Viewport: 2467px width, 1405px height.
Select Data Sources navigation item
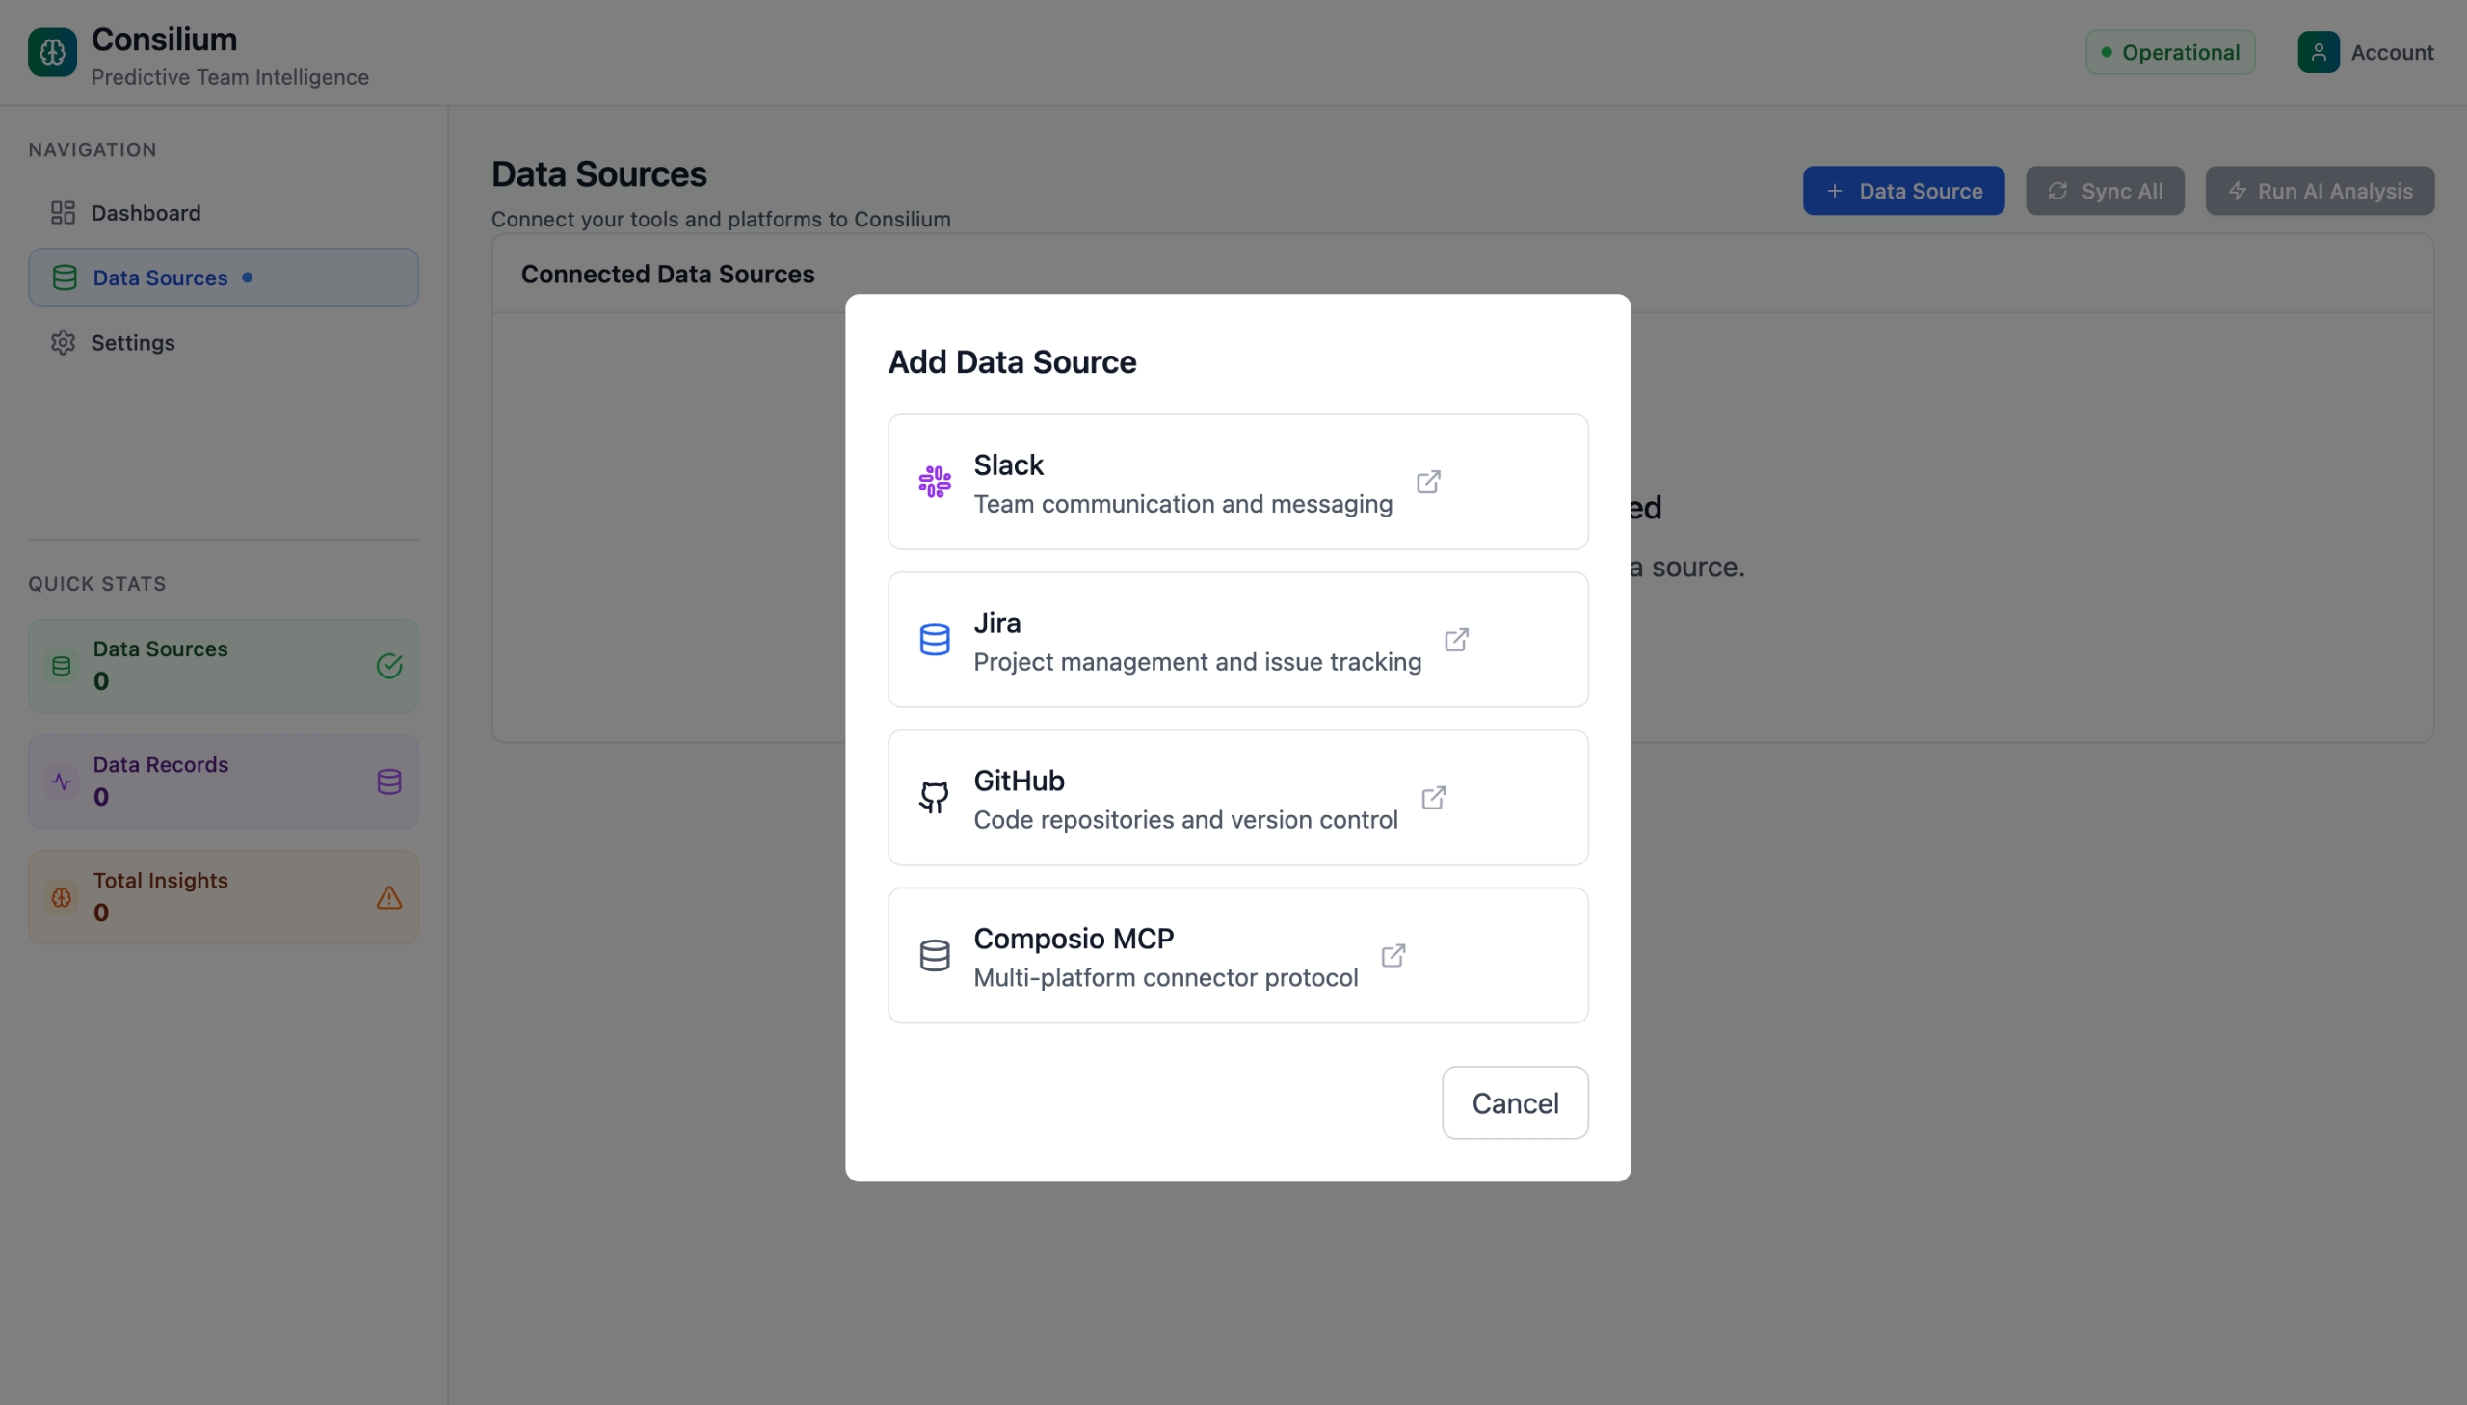click(x=160, y=278)
